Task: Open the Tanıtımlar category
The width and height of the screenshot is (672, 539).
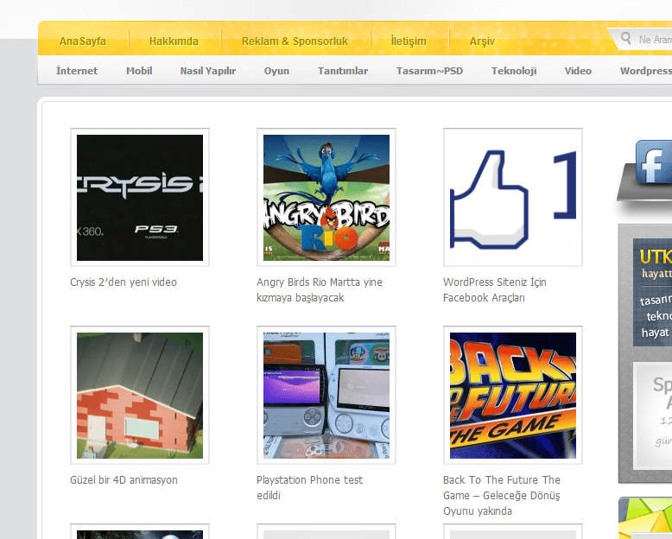Action: [342, 71]
